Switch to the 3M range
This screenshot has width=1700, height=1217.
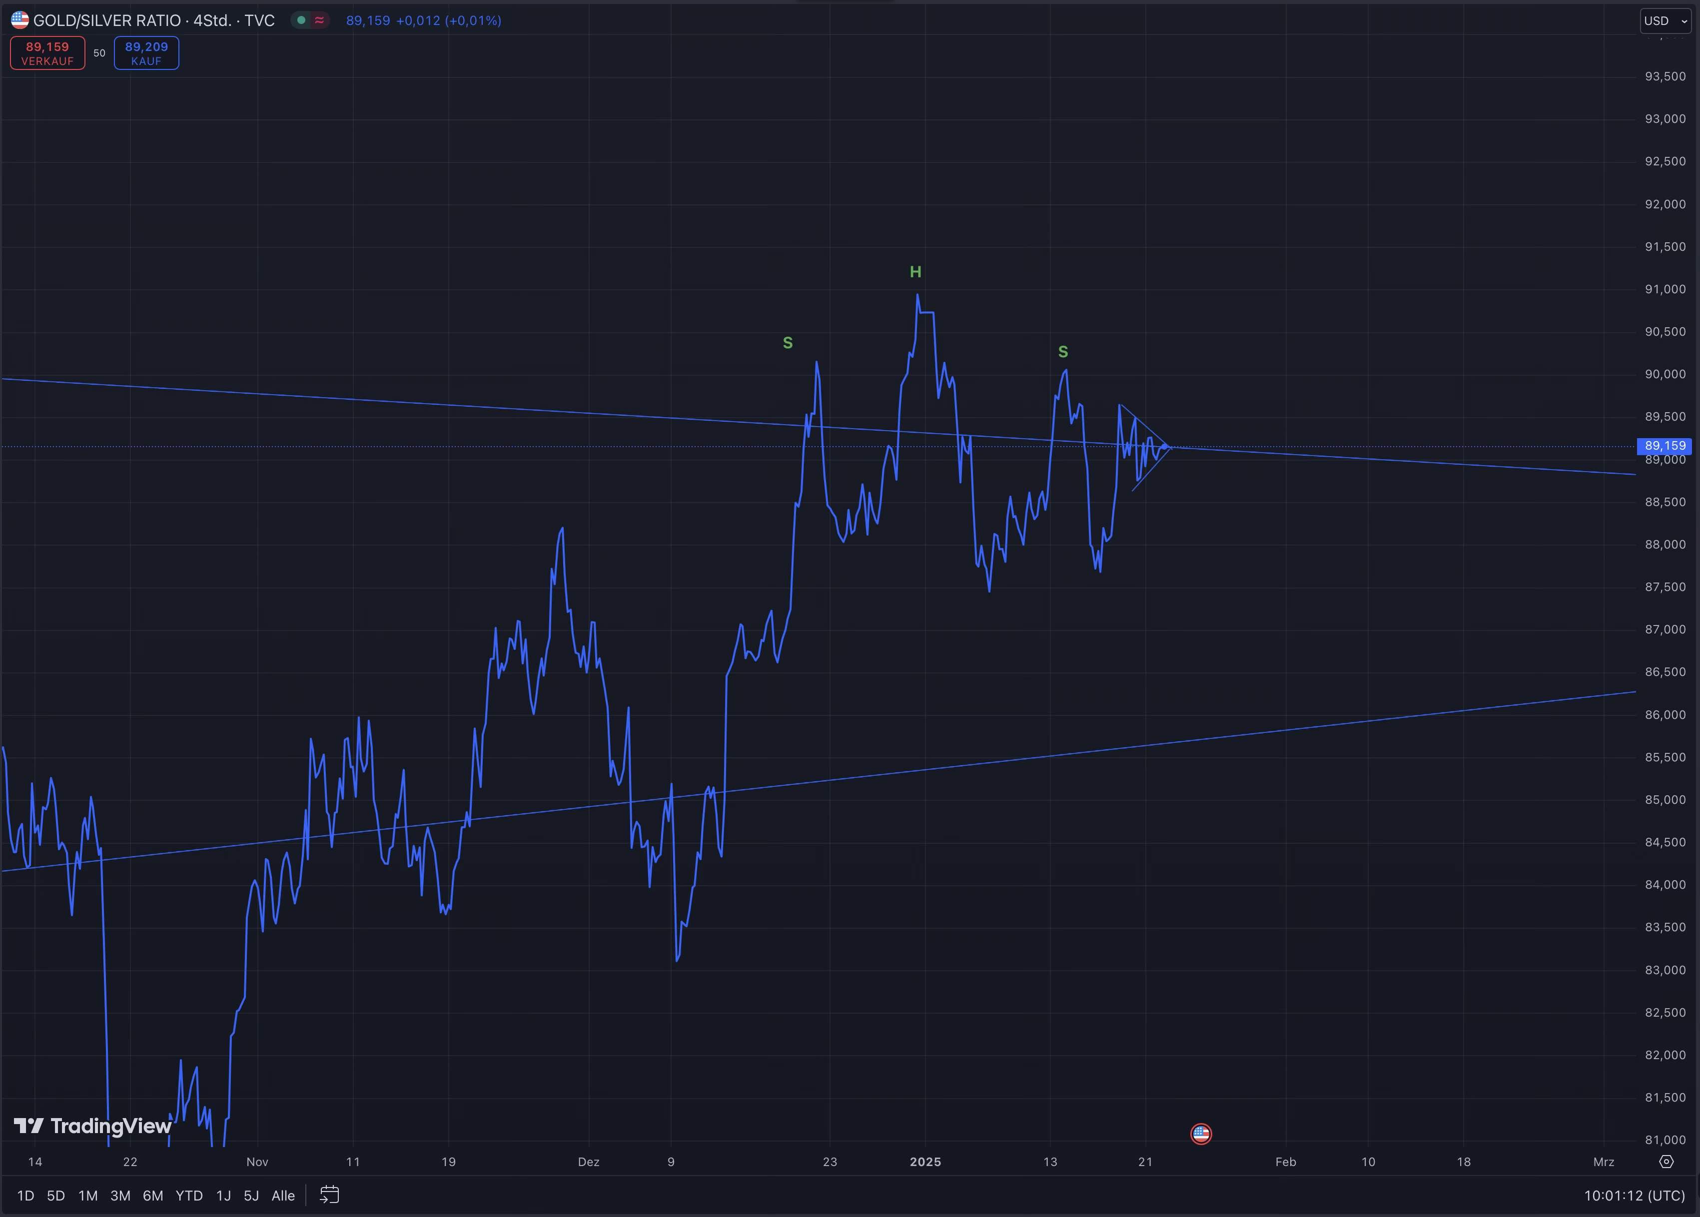[120, 1195]
